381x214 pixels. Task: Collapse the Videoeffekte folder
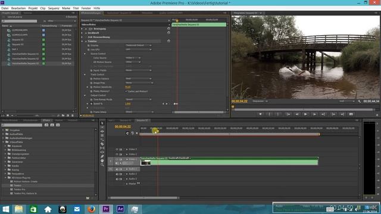tap(3, 142)
